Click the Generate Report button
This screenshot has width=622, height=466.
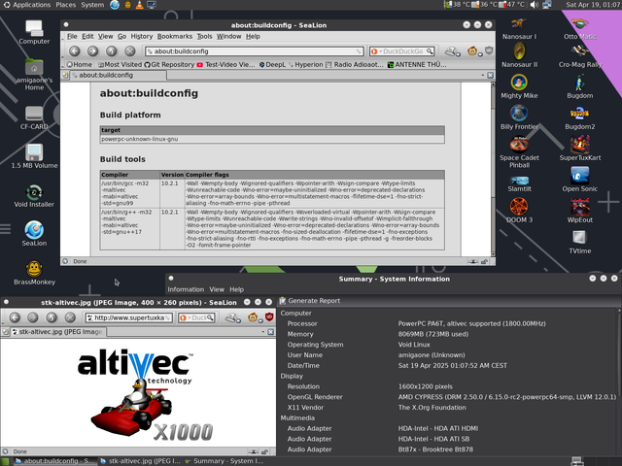310,301
